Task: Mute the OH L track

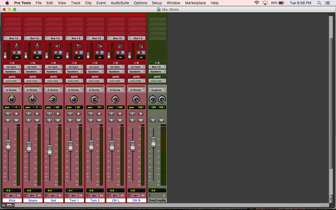Action: [120, 120]
